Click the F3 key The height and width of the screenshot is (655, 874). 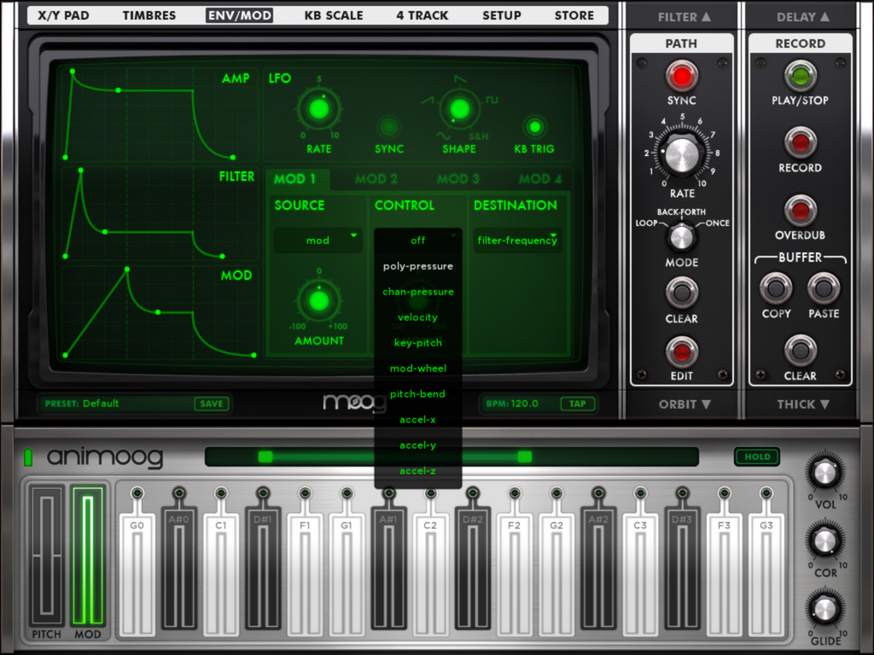pyautogui.click(x=724, y=574)
